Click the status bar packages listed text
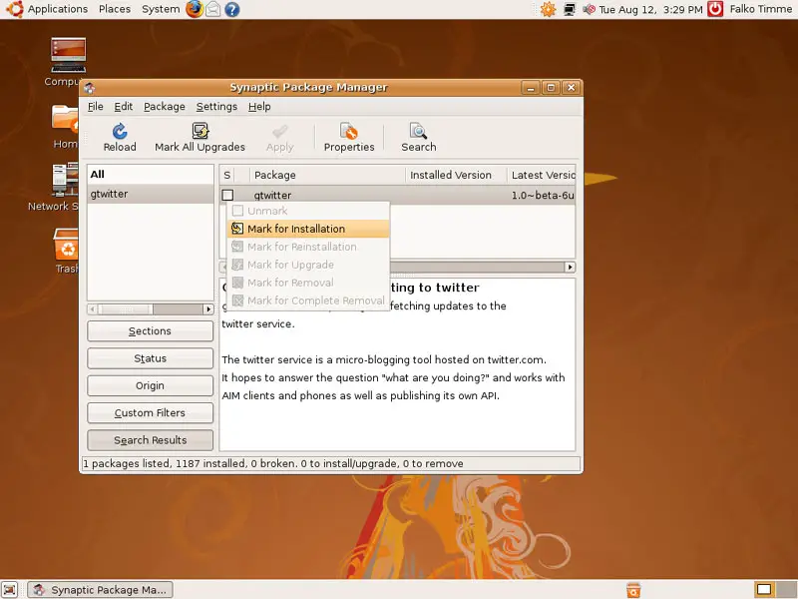Screen dimensions: 798x599 (272, 463)
